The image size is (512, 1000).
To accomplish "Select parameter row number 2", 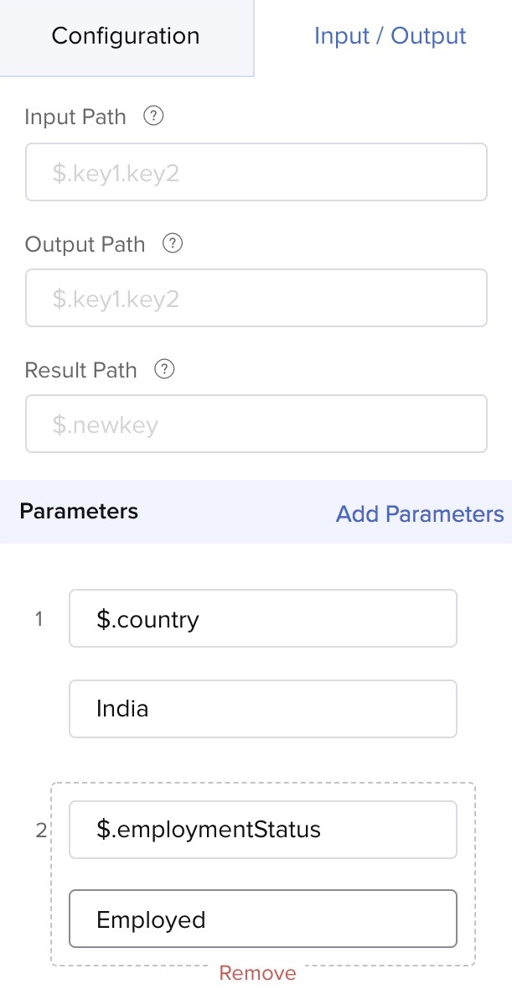I will 41,831.
